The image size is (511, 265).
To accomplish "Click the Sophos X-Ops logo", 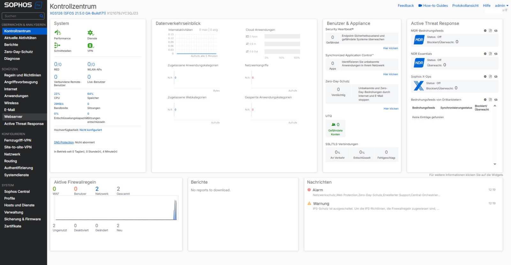I will point(419,86).
